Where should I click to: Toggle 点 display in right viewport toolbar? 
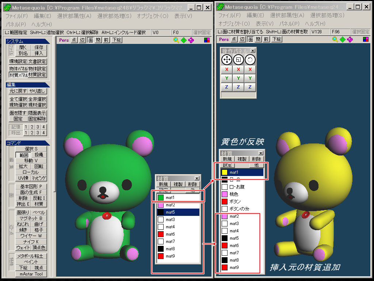[x=234, y=39]
